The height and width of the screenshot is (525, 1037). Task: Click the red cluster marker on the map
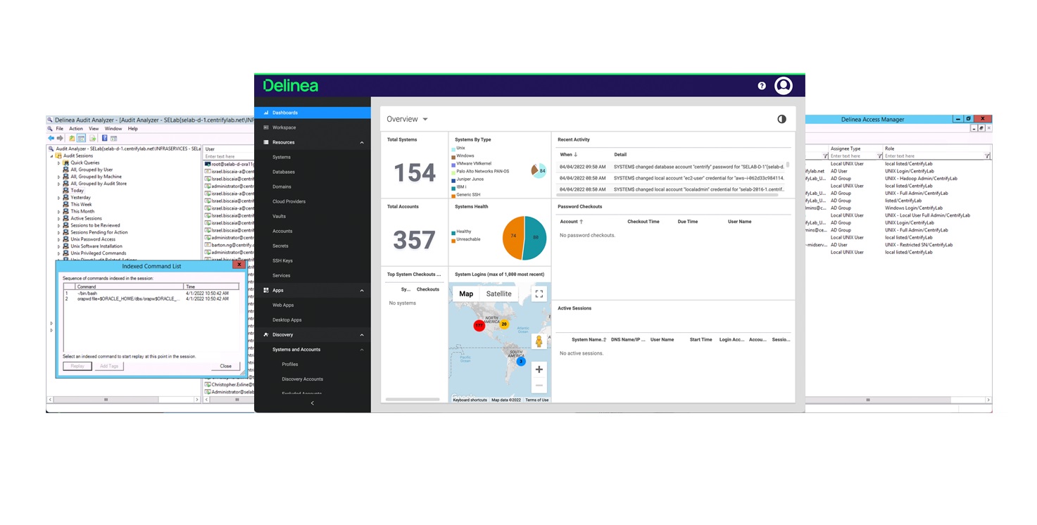479,326
